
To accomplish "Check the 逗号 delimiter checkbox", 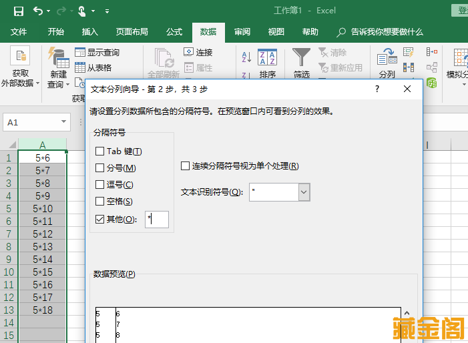I will coord(99,184).
